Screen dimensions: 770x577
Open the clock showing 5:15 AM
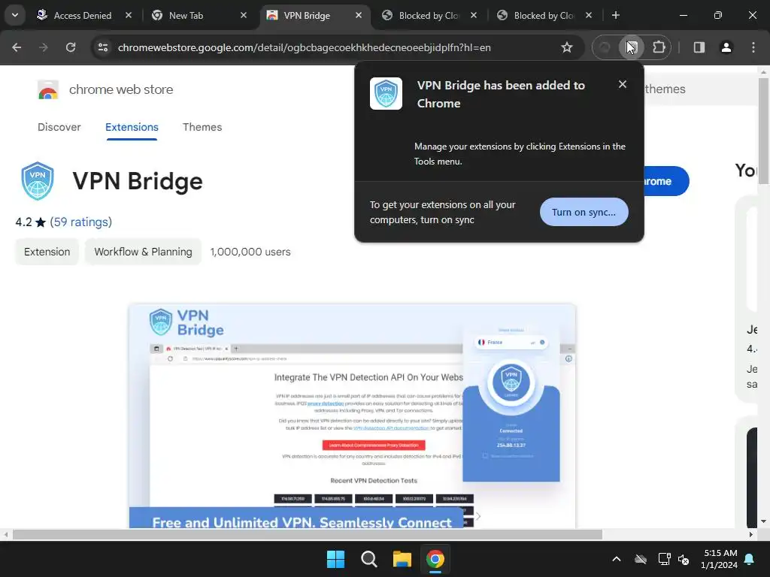(x=719, y=559)
